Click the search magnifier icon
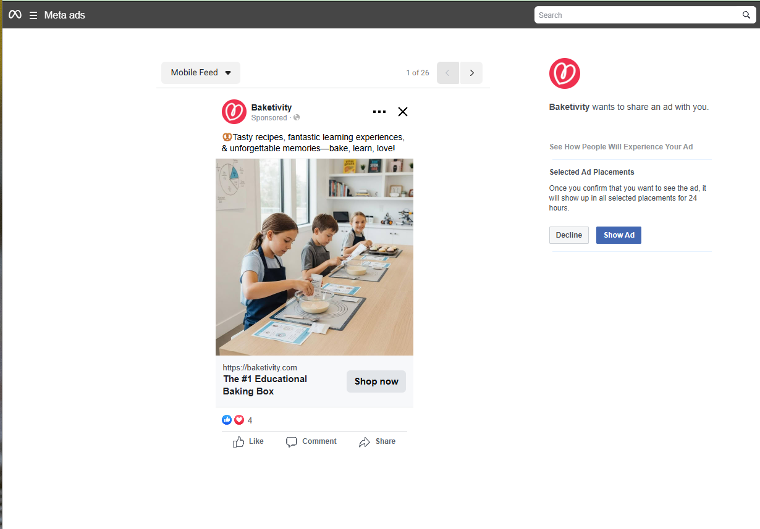760x529 pixels. (746, 15)
